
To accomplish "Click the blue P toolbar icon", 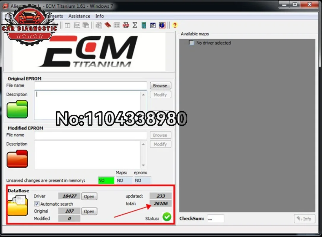I will [x=153, y=25].
